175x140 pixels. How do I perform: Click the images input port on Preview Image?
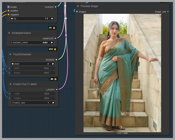pyautogui.click(x=77, y=12)
